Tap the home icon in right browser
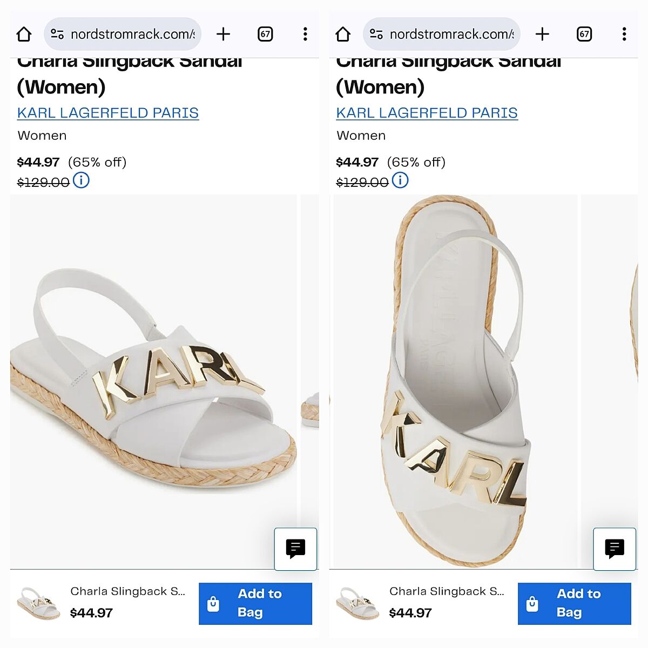 pos(343,35)
